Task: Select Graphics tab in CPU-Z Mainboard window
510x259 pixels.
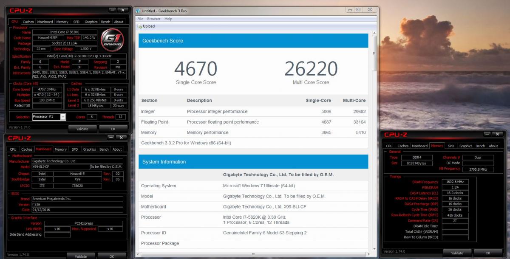Action: [89, 149]
